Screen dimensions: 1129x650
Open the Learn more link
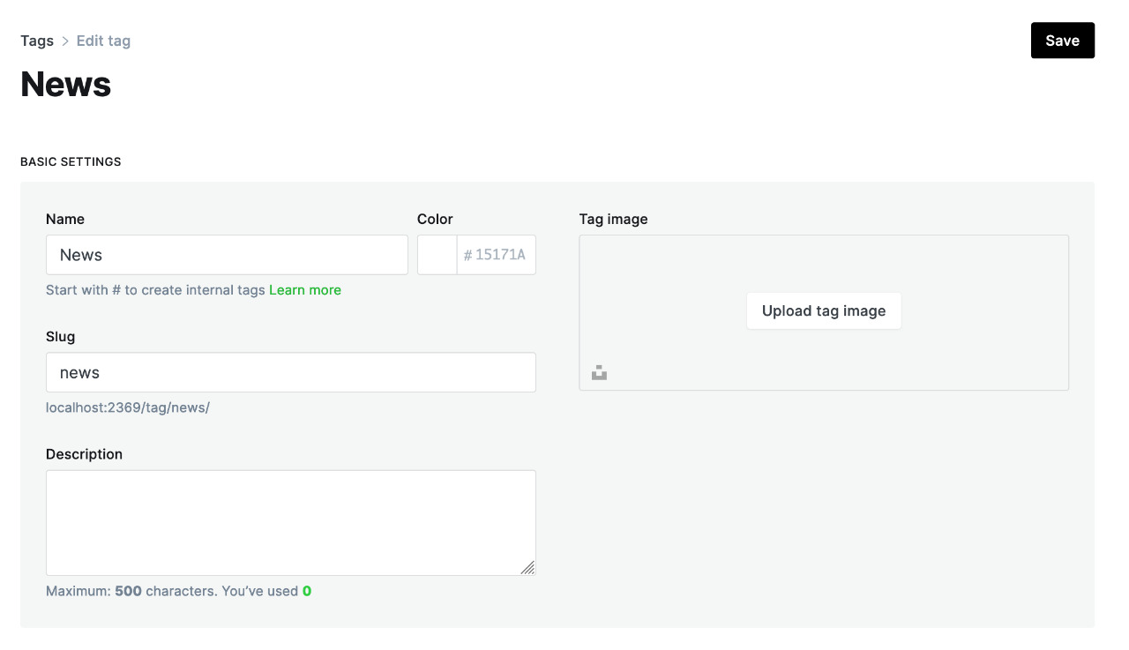click(x=305, y=290)
